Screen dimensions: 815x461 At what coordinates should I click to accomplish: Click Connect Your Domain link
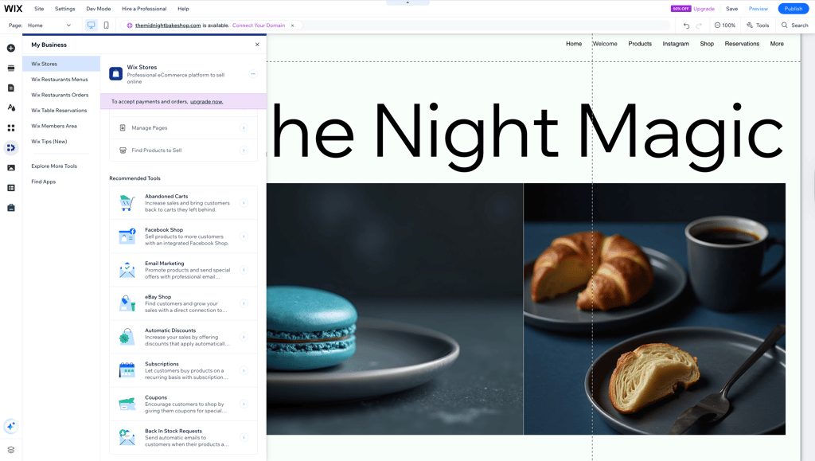(259, 25)
